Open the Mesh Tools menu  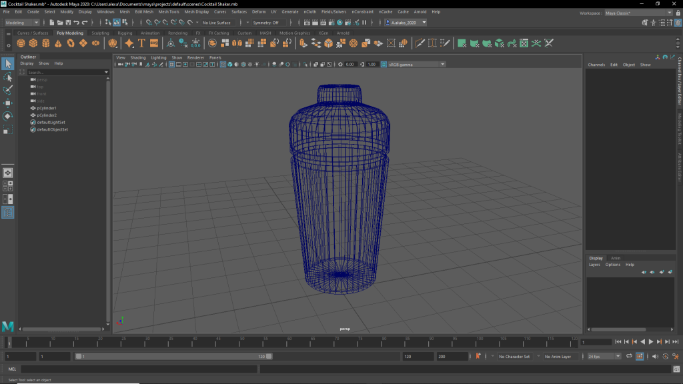pos(169,12)
